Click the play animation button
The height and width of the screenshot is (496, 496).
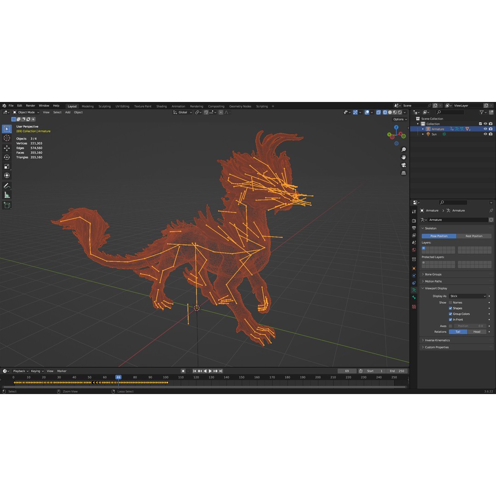pyautogui.click(x=210, y=371)
